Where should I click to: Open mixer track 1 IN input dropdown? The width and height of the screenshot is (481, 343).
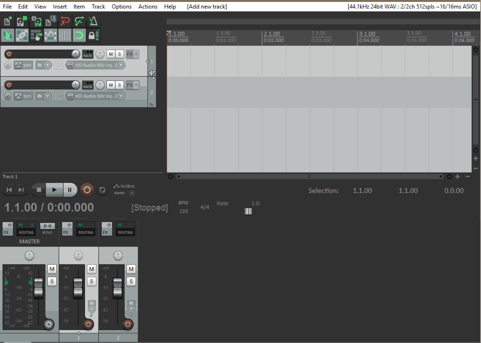click(x=92, y=307)
